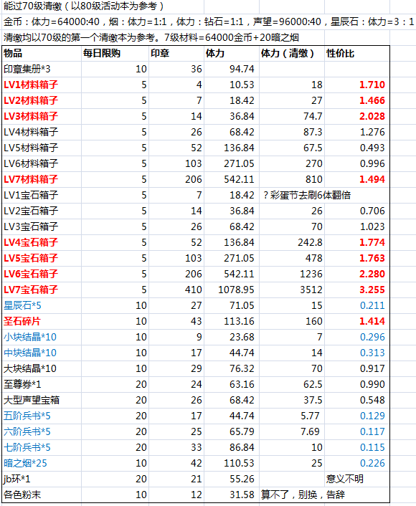
Task: Select the 2.280 ratio value
Action: tap(372, 275)
